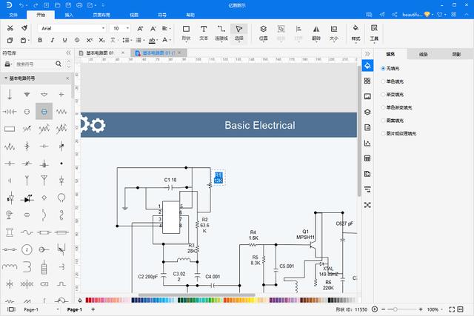Apply Subscript formatting
The image size is (474, 316).
click(102, 40)
